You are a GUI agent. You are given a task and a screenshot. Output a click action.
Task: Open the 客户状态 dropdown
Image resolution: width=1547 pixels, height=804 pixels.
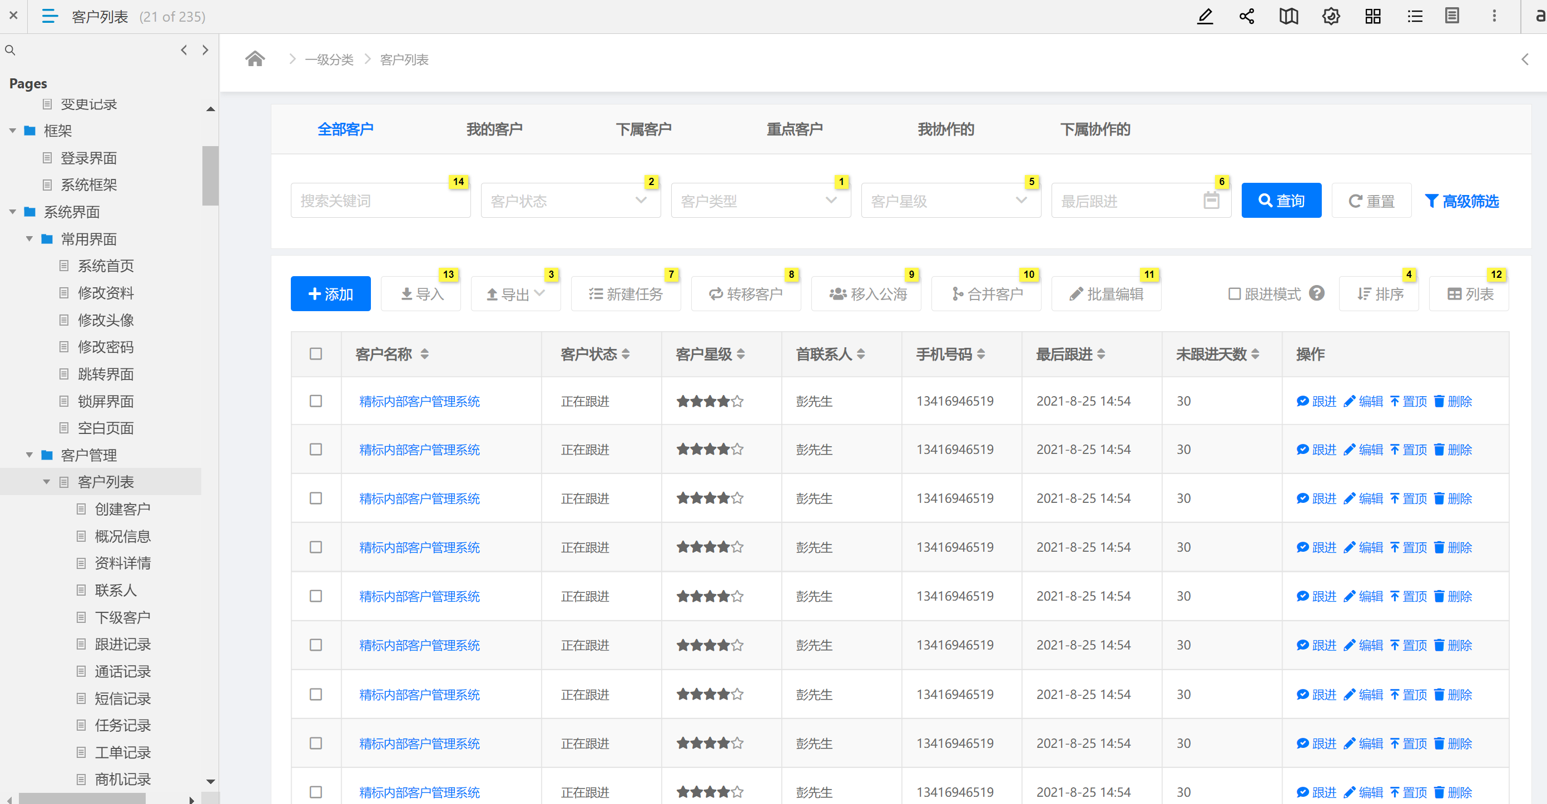(x=571, y=201)
